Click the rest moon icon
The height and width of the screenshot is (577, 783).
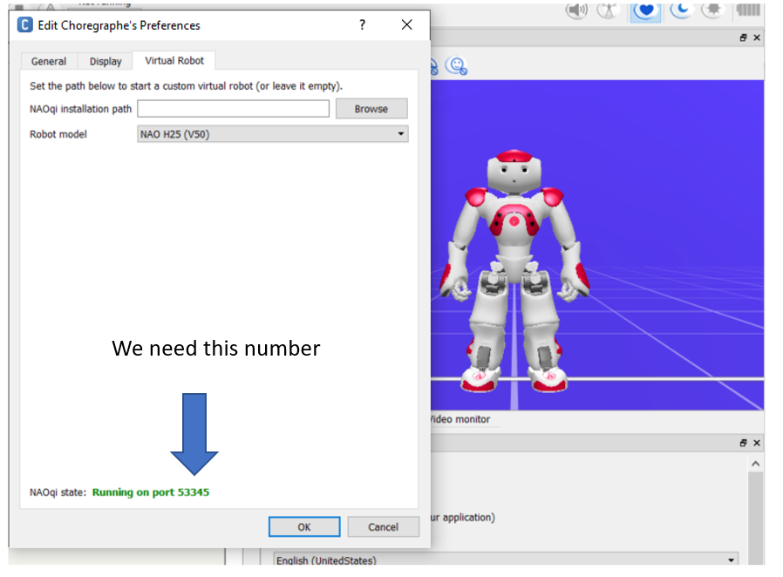coord(682,10)
